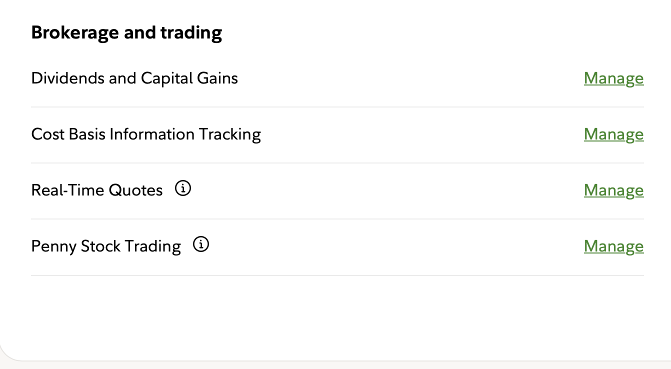
Task: Click Manage for Penny Stock Trading
Action: [x=613, y=246]
